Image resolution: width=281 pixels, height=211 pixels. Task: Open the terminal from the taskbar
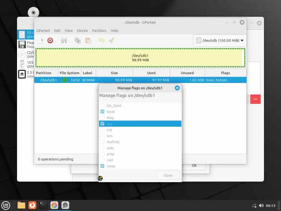(x=43, y=205)
